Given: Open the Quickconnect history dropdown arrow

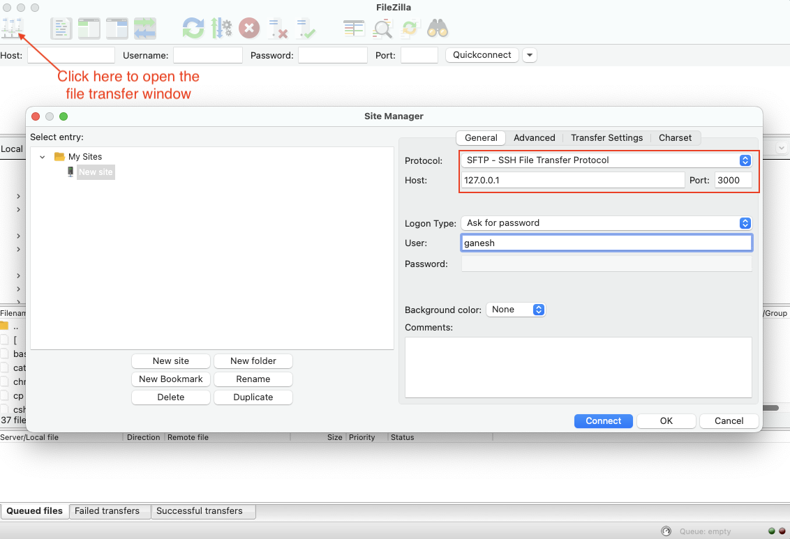Looking at the screenshot, I should tap(530, 55).
